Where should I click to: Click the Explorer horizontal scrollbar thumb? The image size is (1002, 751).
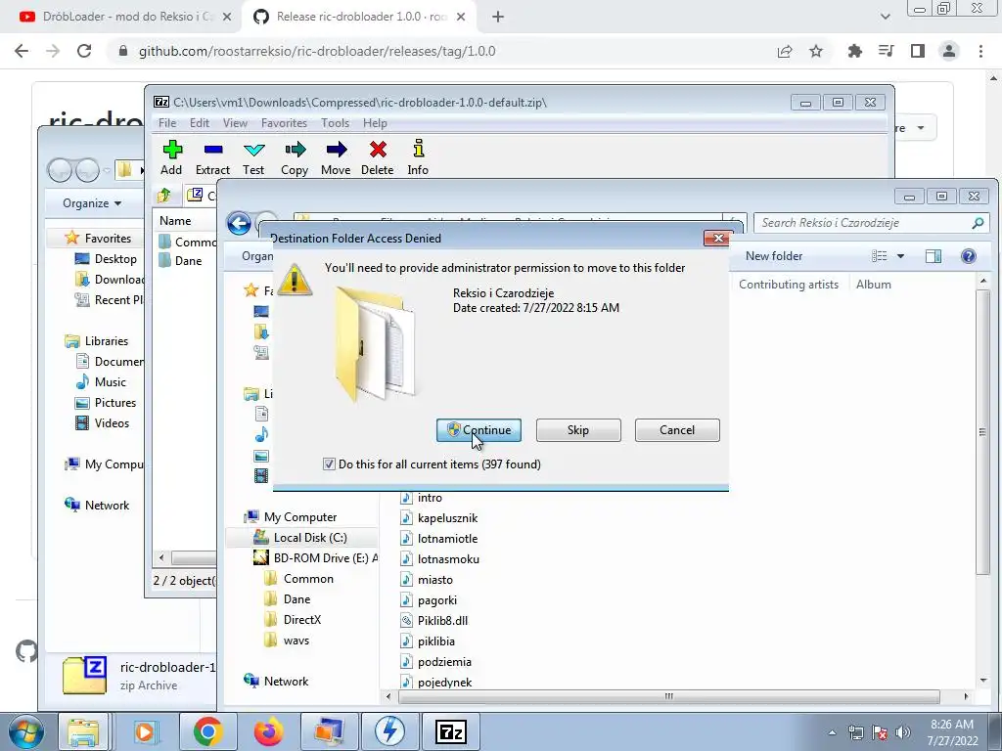(x=668, y=696)
